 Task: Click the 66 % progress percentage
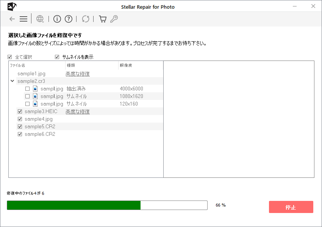[220, 205]
